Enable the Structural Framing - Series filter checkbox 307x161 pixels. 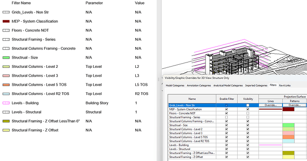[x=226, y=117]
